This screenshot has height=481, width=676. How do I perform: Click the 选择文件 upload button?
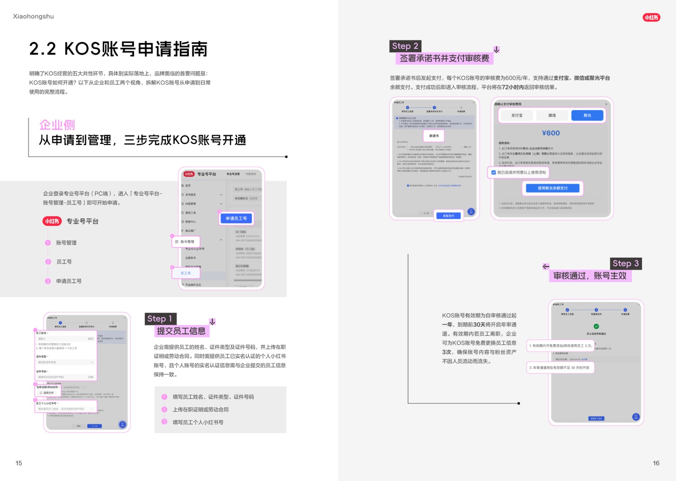coord(46,393)
